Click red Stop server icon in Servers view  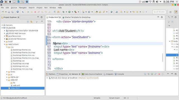(x=159, y=74)
